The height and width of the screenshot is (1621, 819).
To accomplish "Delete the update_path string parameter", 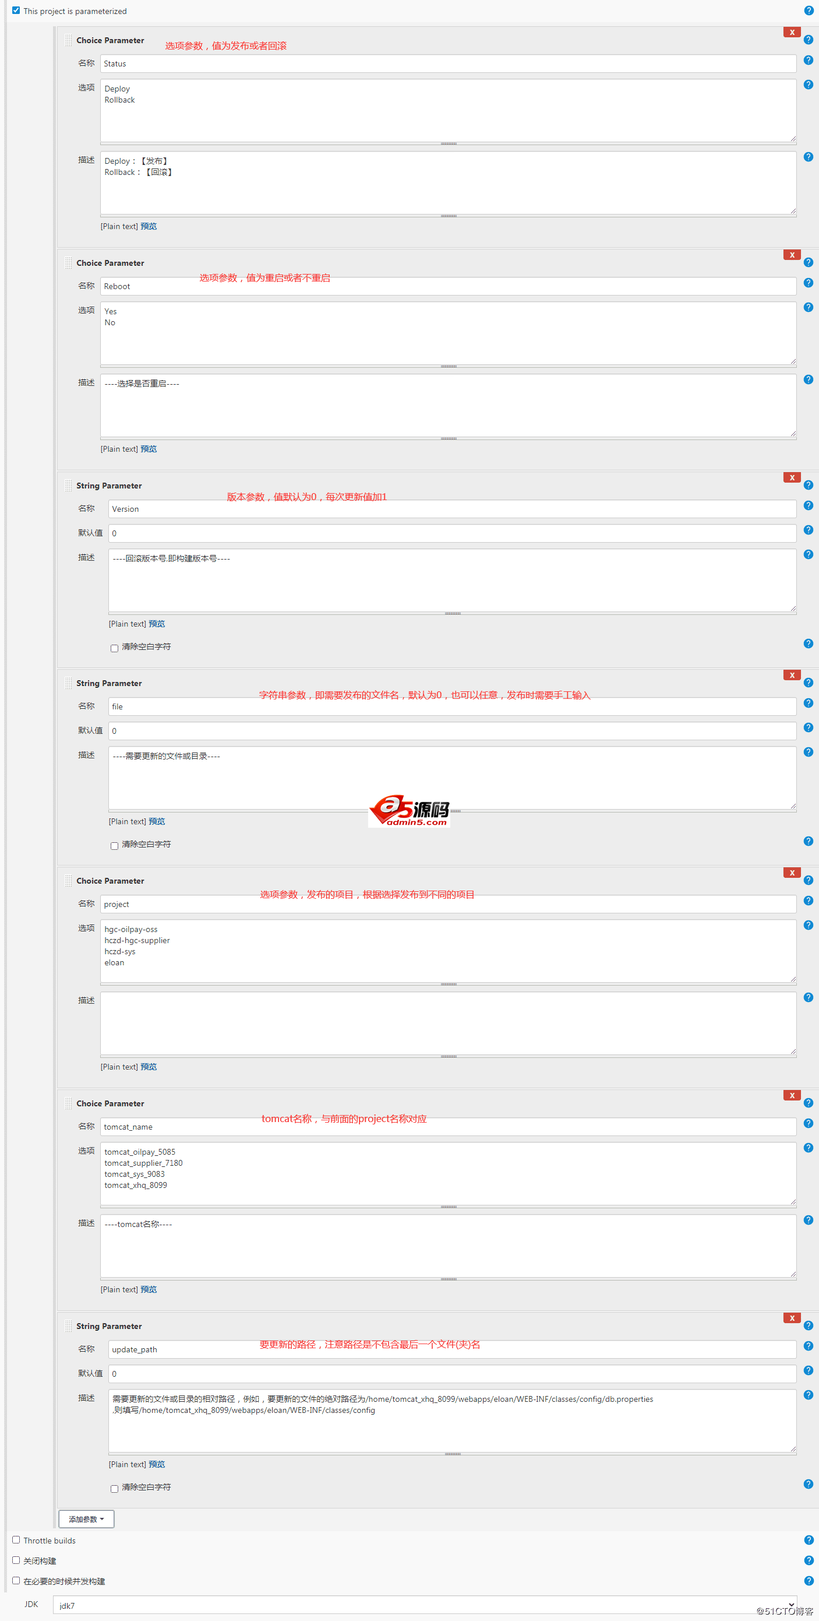I will pyautogui.click(x=791, y=1318).
